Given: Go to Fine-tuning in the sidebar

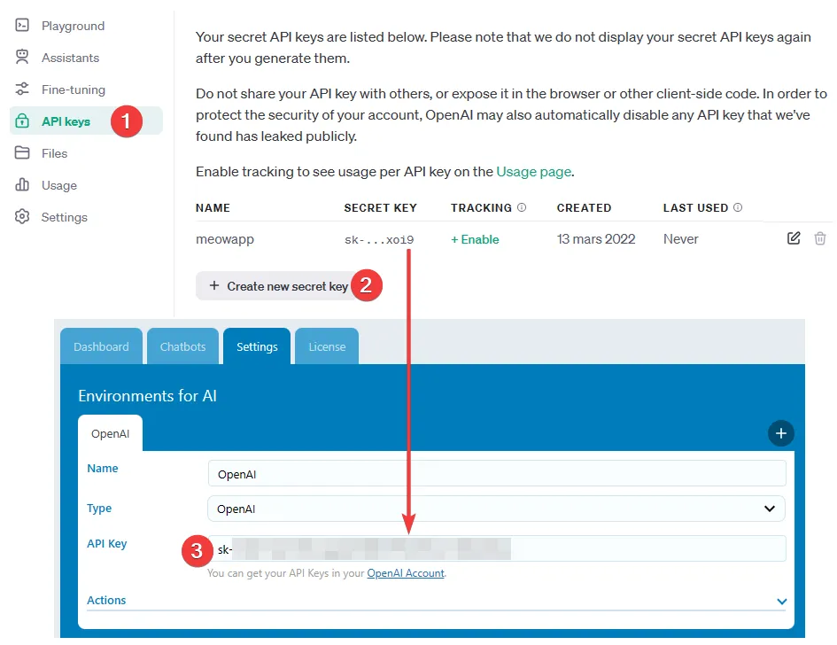Looking at the screenshot, I should point(74,89).
